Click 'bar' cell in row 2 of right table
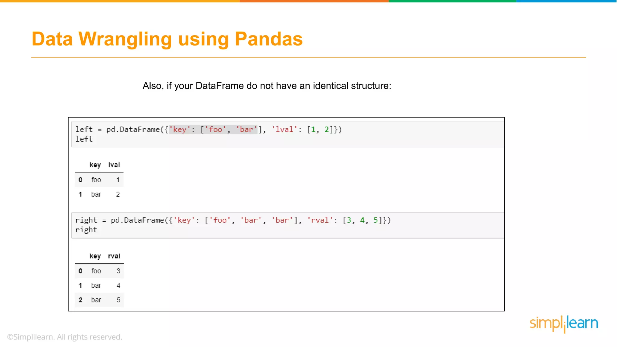 pyautogui.click(x=96, y=300)
